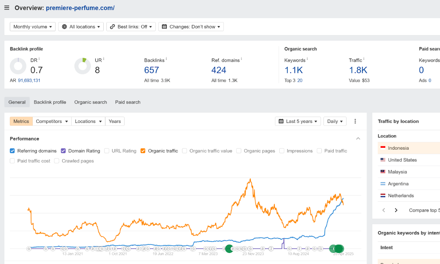Screen dimensions: 440x264
Task: Open Changes: Don't show dropdown
Action: pyautogui.click(x=191, y=27)
